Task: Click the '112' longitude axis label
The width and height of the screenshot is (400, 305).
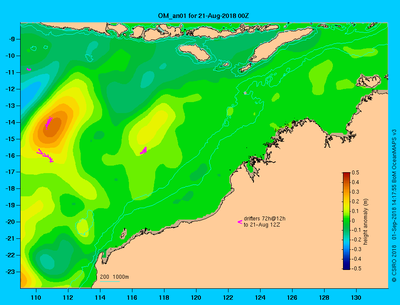Action: pyautogui.click(x=68, y=298)
